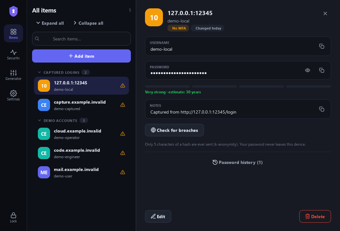The image size is (340, 231).
Task: Copy the password value
Action: coord(322,70)
